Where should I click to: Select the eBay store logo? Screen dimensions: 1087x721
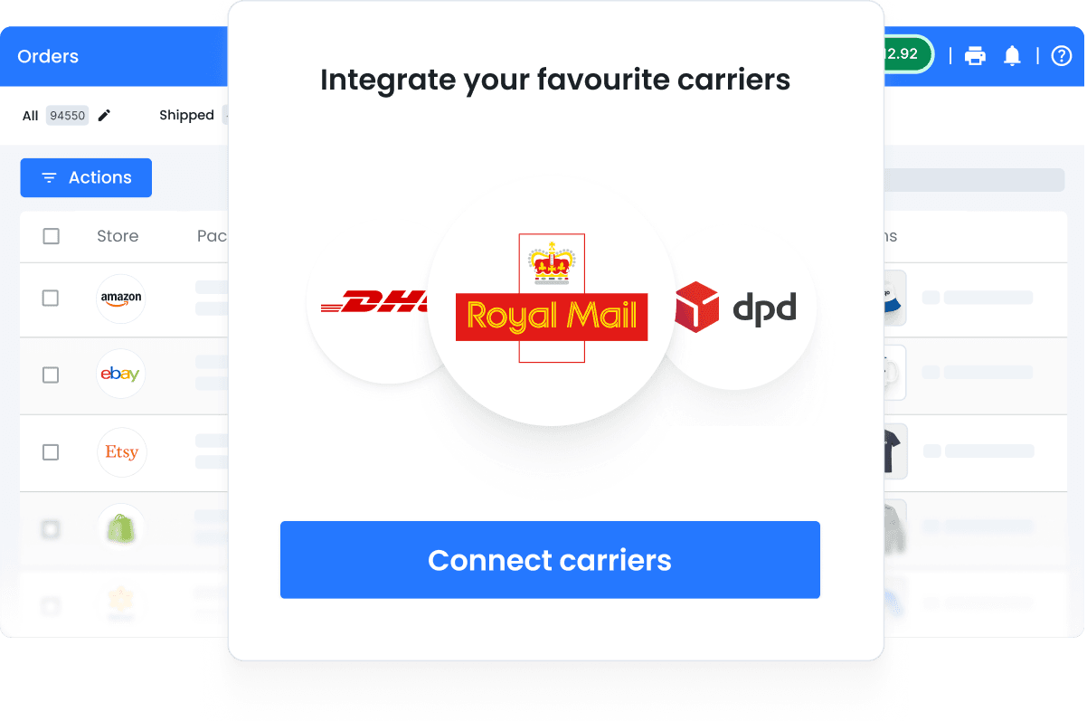pyautogui.click(x=120, y=375)
